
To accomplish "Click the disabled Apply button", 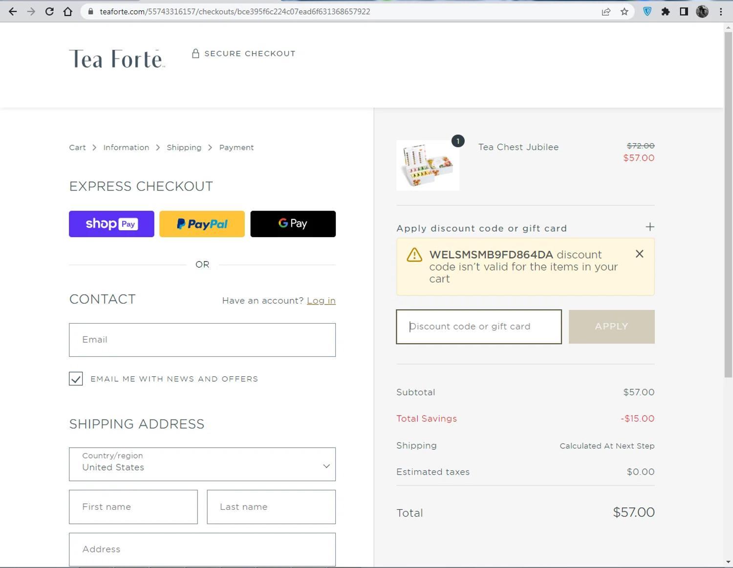I will coord(612,327).
